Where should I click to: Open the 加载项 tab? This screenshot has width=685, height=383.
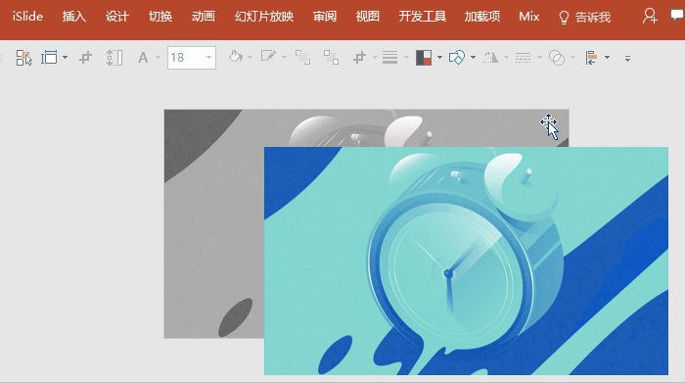[x=481, y=17]
